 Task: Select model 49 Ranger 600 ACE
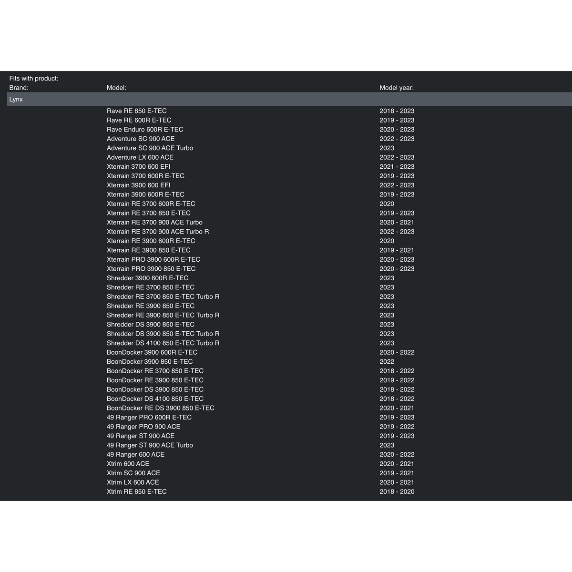(135, 455)
